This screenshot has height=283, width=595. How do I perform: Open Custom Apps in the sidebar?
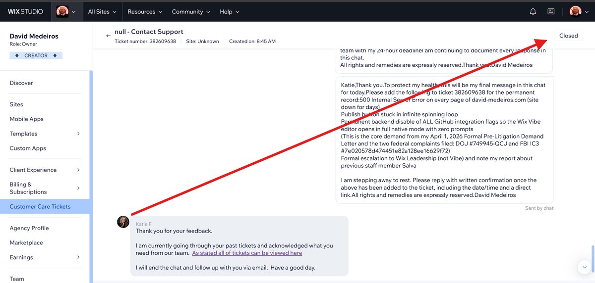point(28,148)
